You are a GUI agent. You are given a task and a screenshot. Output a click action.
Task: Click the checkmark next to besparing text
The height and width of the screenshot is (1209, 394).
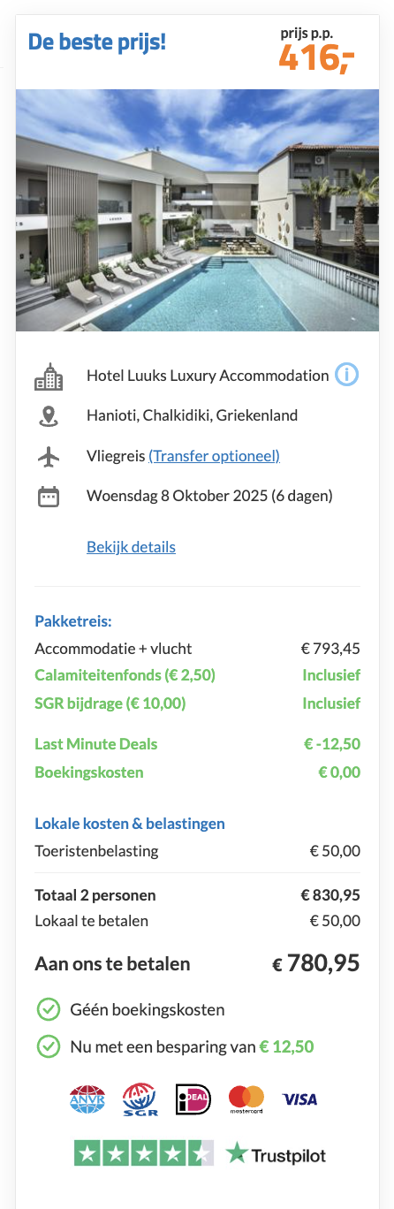49,1047
